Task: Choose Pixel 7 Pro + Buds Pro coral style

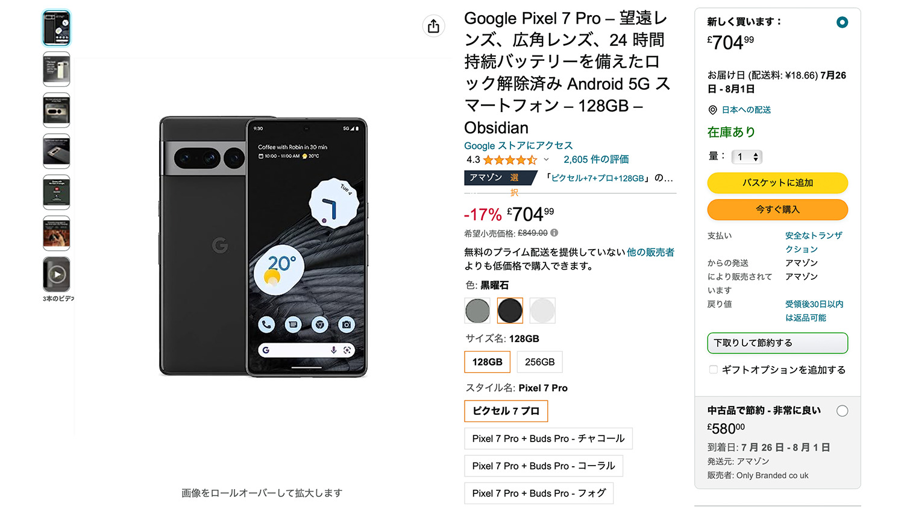Action: [544, 466]
